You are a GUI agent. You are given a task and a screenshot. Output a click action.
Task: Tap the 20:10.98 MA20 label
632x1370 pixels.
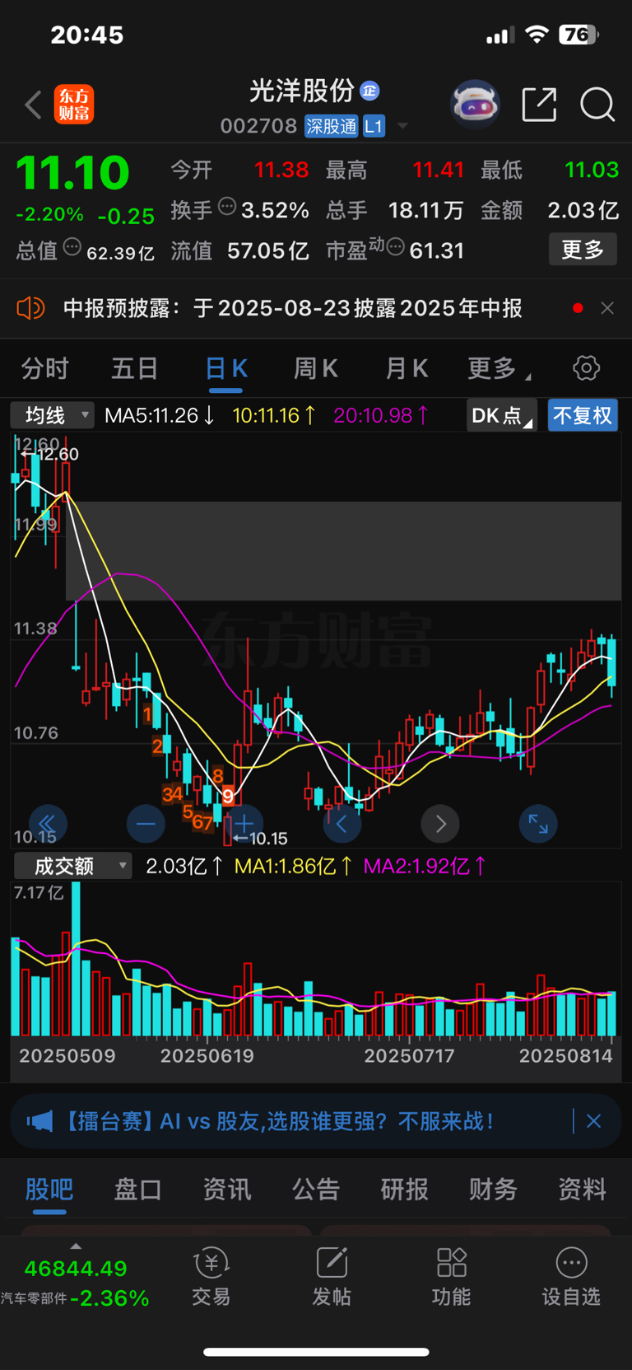381,415
